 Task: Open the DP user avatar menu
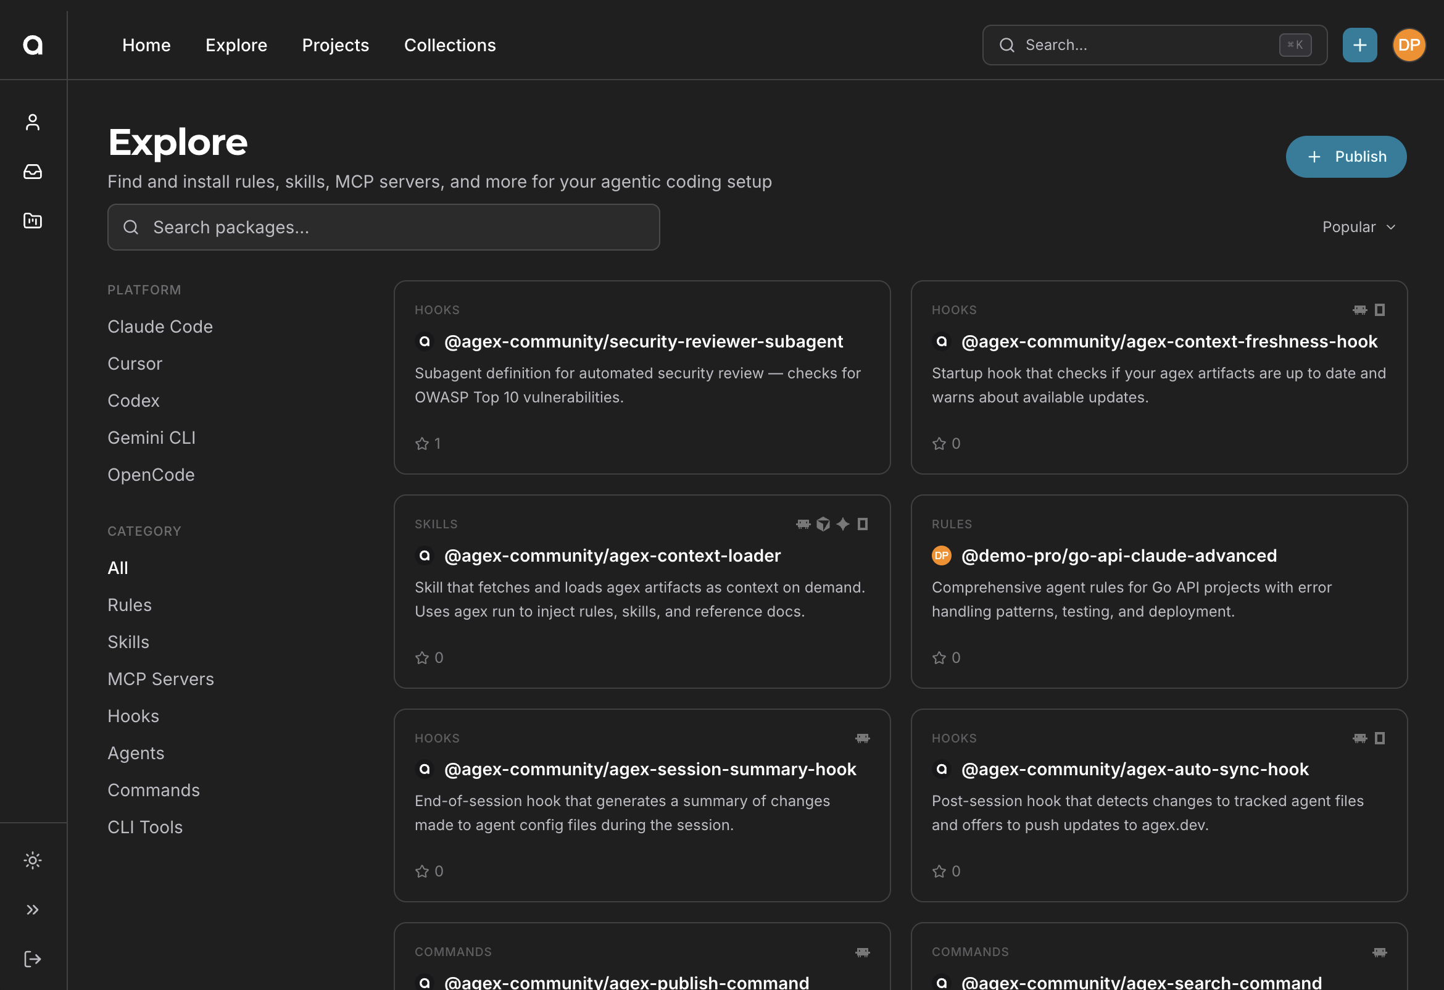pos(1409,44)
